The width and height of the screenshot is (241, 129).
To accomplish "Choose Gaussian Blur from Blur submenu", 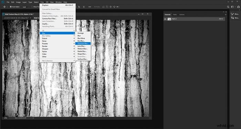I will pos(83,43).
